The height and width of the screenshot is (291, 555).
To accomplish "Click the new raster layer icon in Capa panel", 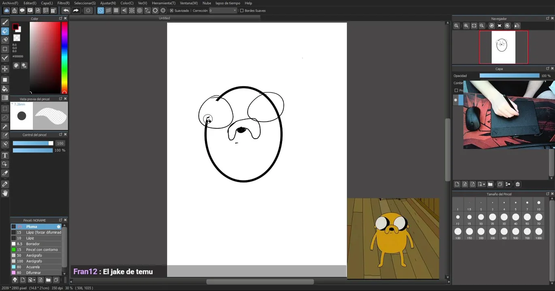I will coord(457,184).
